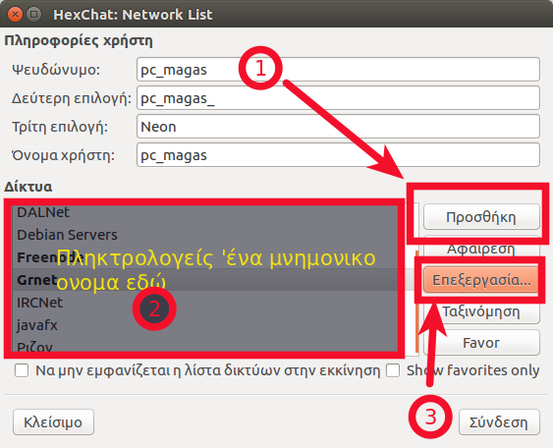Enable Show favorites only checkbox
Image resolution: width=553 pixels, height=448 pixels.
pos(393,370)
